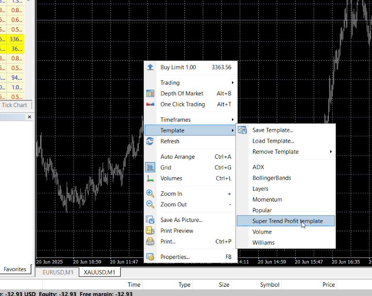Open the Tick Chart tab
This screenshot has width=372, height=296.
pos(15,105)
